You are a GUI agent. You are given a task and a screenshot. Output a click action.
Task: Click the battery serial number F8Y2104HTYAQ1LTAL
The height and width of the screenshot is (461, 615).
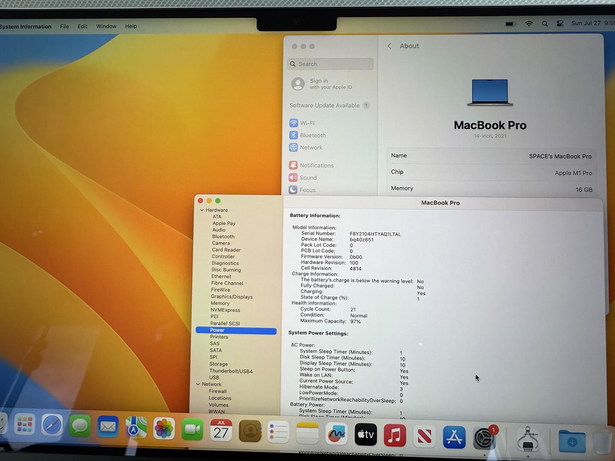point(375,234)
